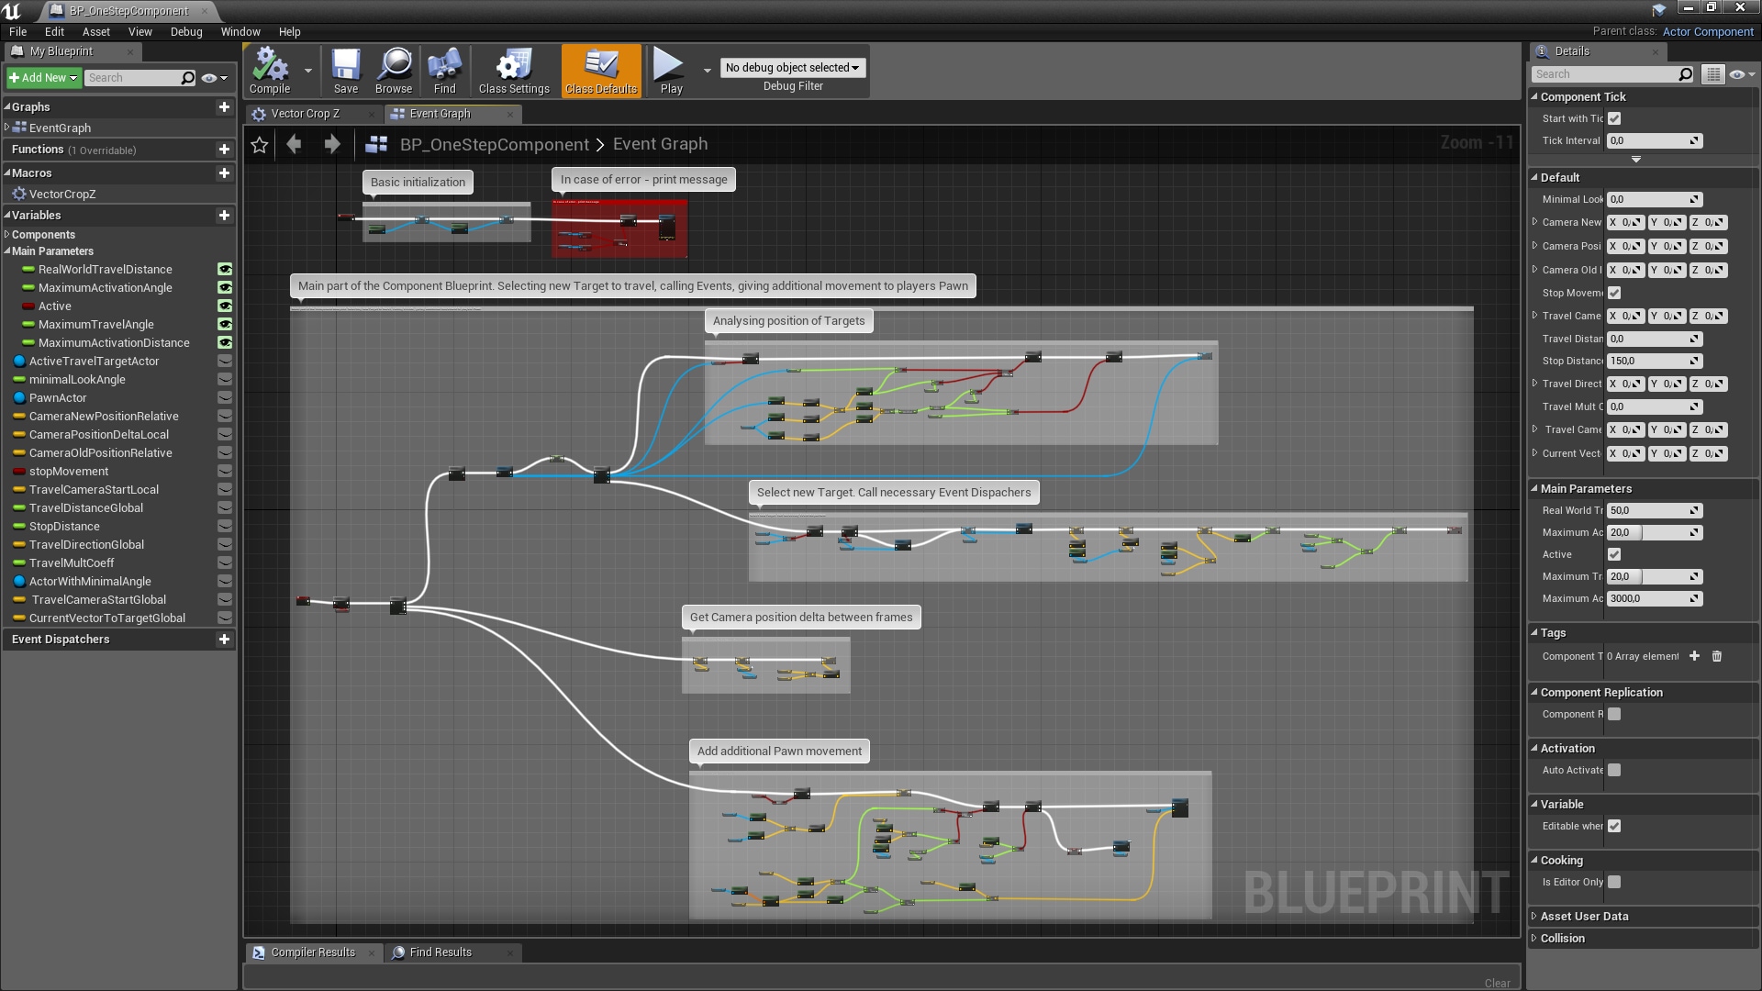Open the VectorCropZ macro
The image size is (1762, 991).
(x=64, y=194)
